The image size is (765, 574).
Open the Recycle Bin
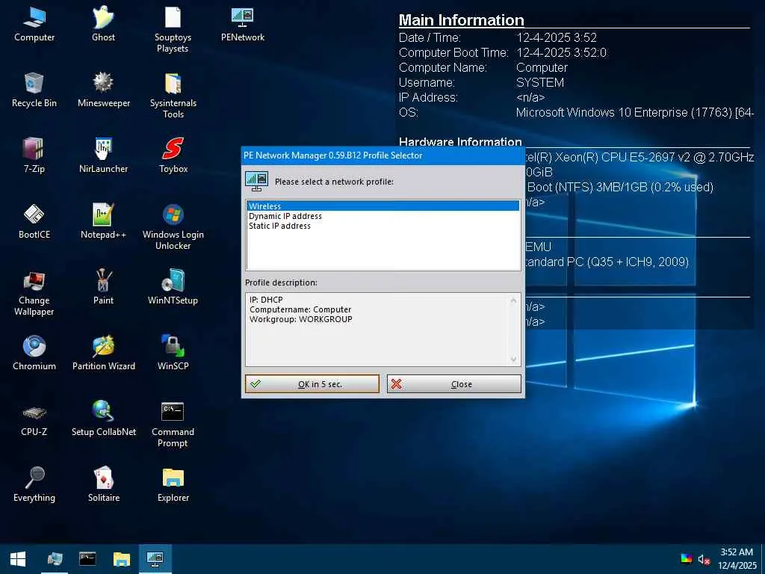[x=34, y=90]
